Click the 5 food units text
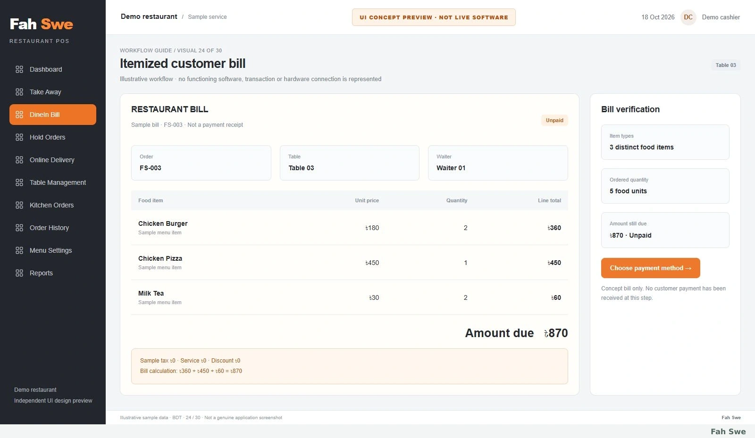This screenshot has width=755, height=438. coord(628,191)
